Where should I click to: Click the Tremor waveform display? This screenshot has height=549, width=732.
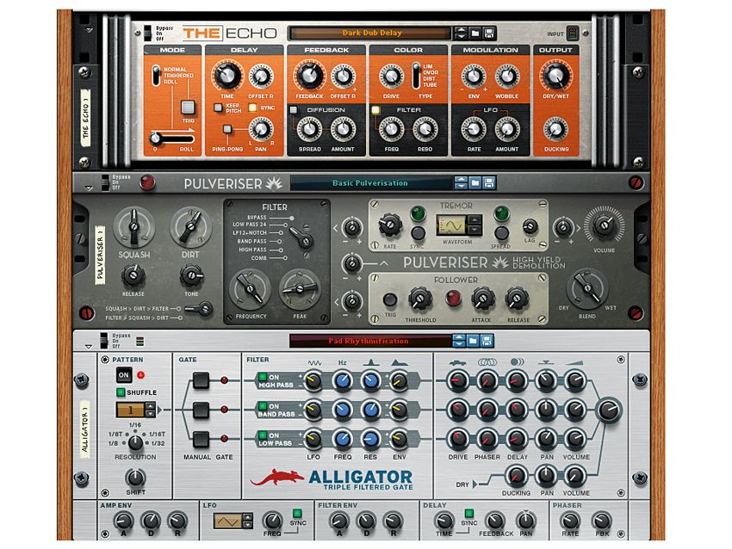pyautogui.click(x=451, y=225)
